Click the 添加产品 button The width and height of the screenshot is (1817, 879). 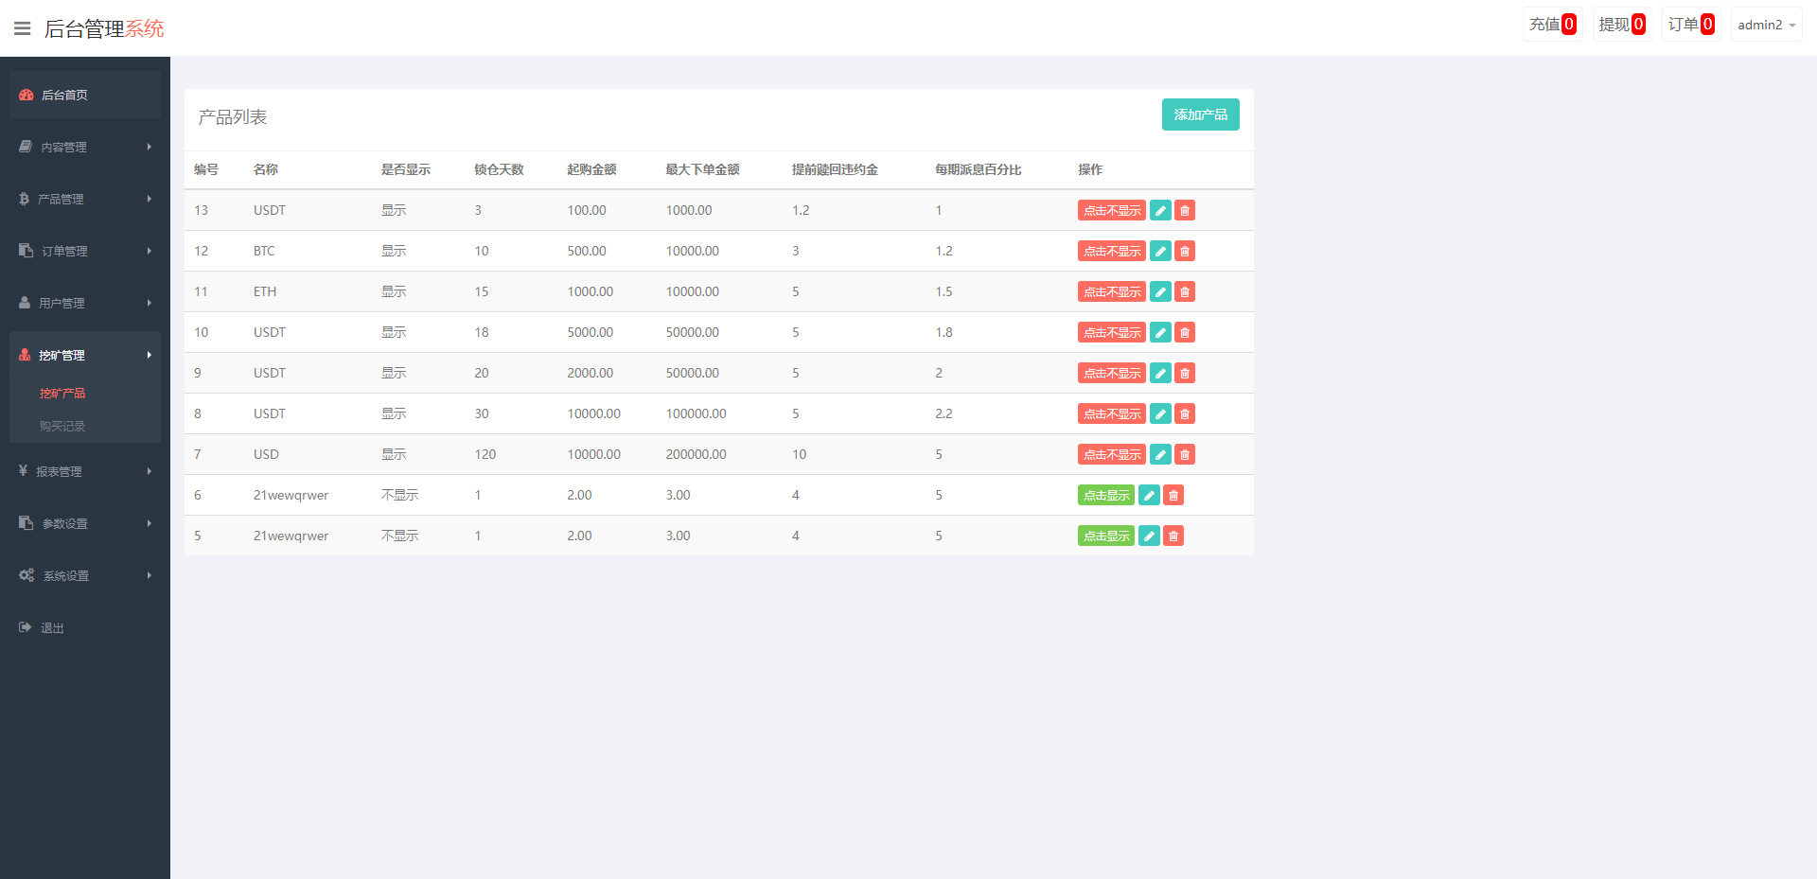coord(1200,114)
